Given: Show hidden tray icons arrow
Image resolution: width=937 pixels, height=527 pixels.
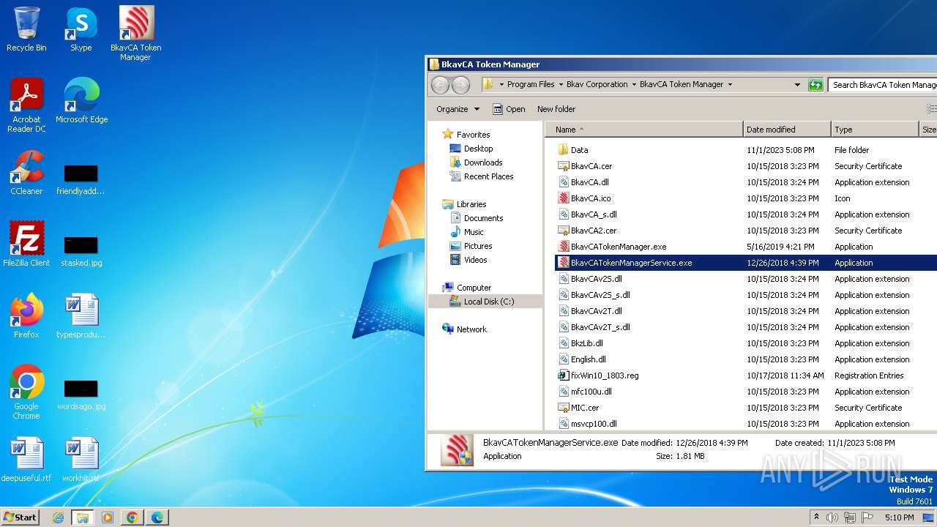Looking at the screenshot, I should tap(816, 517).
